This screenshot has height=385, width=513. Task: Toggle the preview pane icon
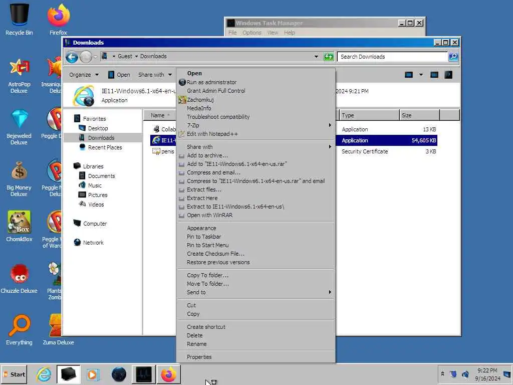point(434,75)
